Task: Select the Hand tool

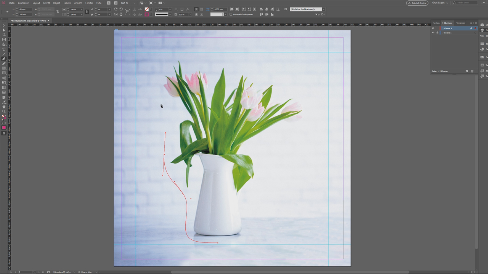Action: point(4,107)
